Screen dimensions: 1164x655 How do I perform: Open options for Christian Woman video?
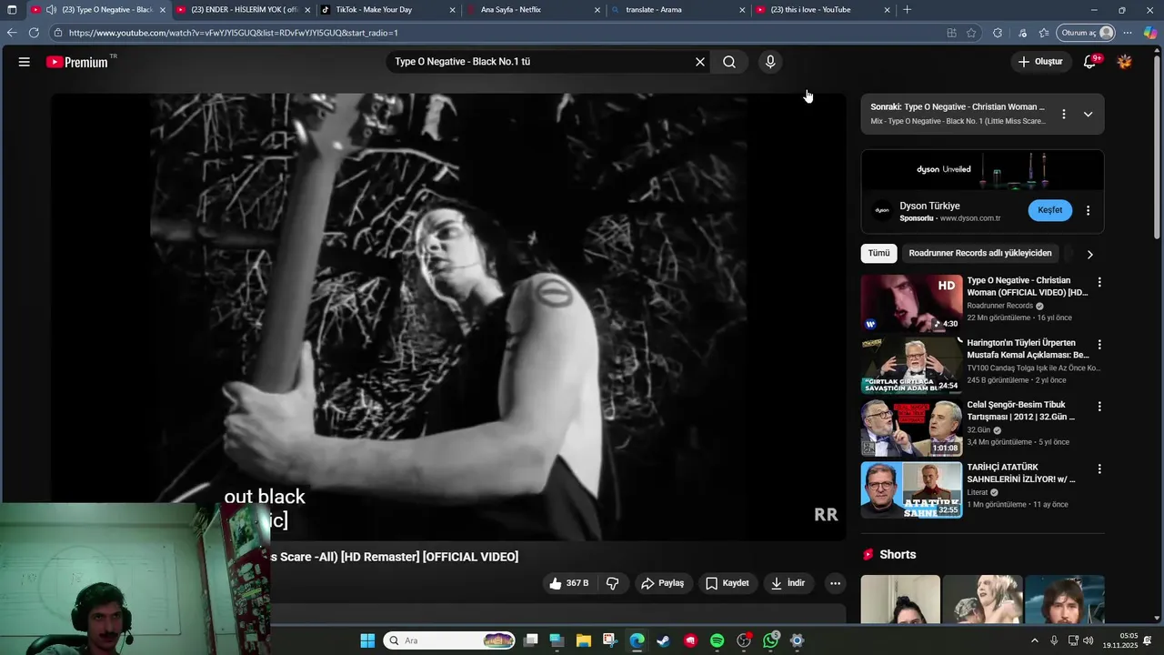point(1099,282)
